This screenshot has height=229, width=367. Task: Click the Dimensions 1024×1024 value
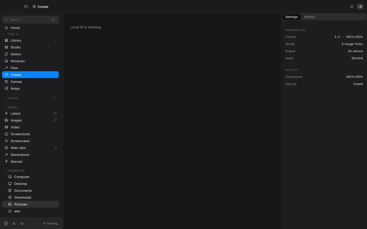click(354, 77)
